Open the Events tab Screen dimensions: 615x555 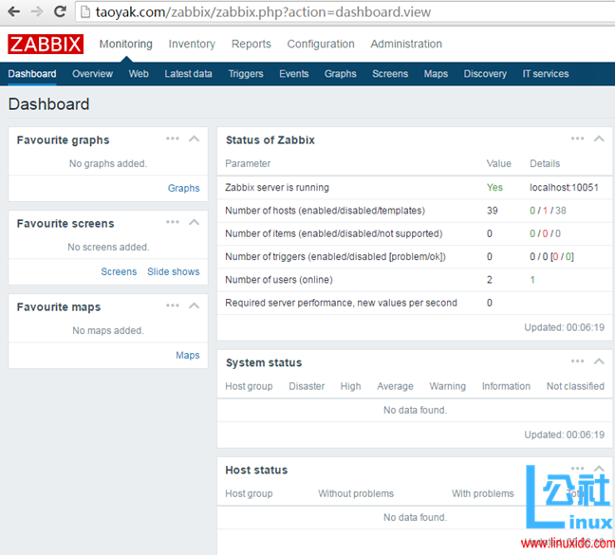tap(294, 74)
